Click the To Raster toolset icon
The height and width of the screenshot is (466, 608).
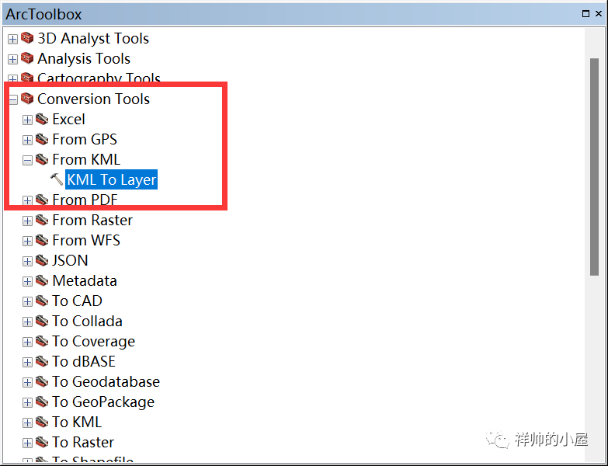pyautogui.click(x=42, y=442)
